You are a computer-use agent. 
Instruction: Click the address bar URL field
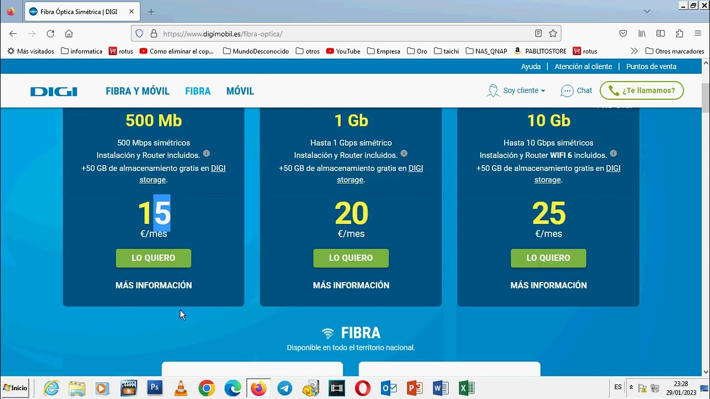(347, 34)
